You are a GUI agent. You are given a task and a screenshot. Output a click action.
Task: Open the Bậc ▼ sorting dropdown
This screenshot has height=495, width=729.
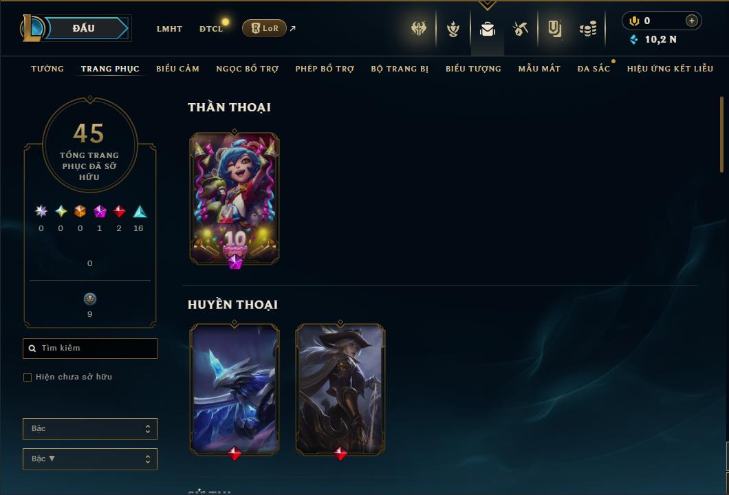tap(90, 459)
